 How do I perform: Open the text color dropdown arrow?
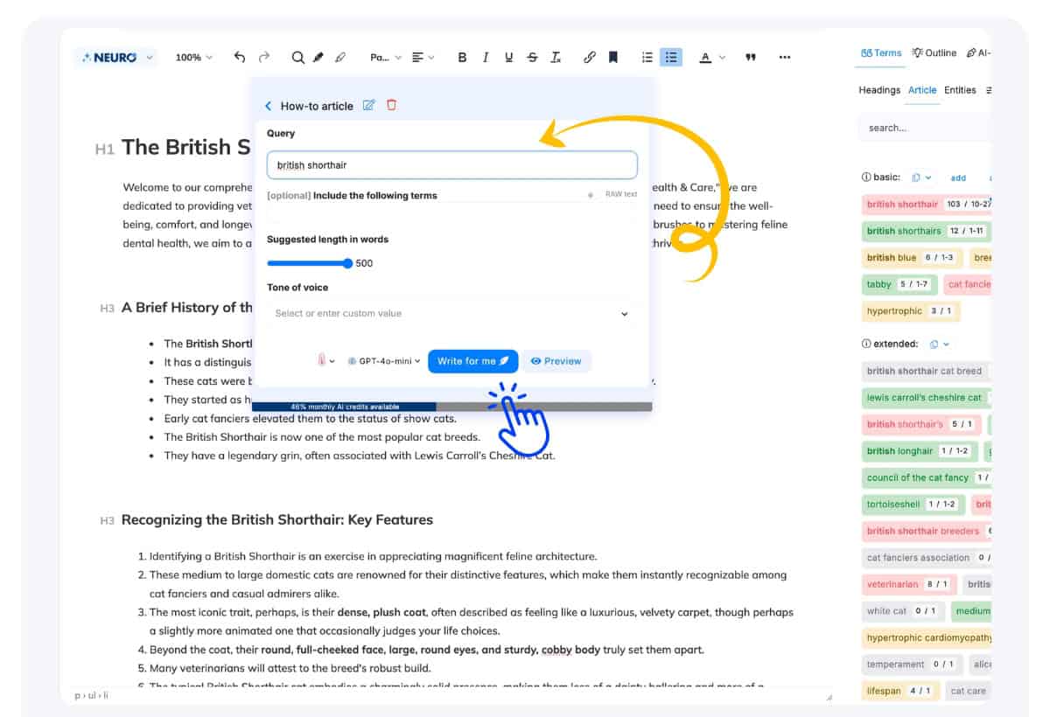722,57
